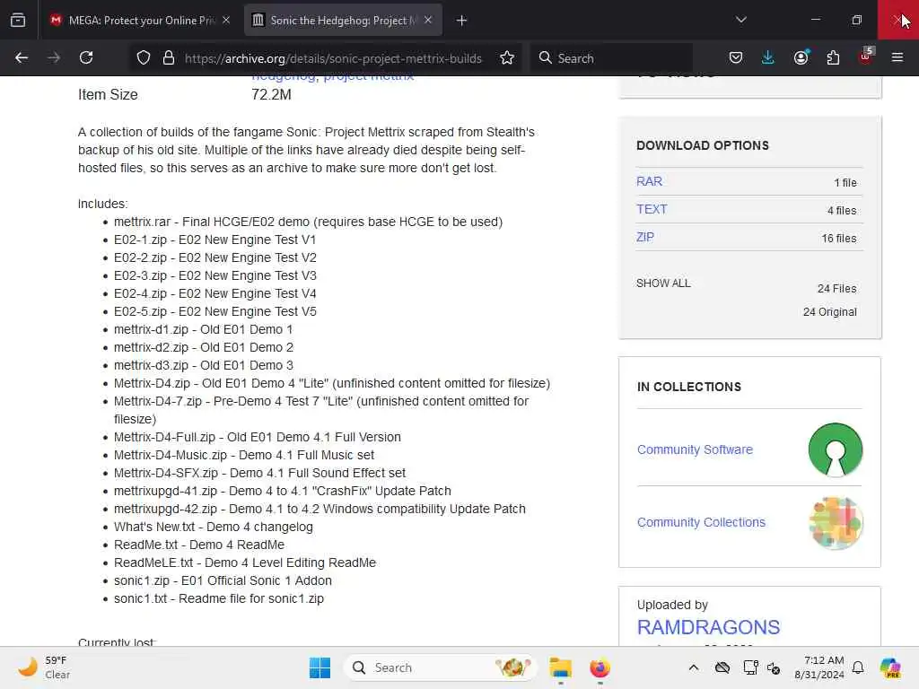Click the volume tray icon
Viewport: 919px width, 689px height.
(774, 667)
